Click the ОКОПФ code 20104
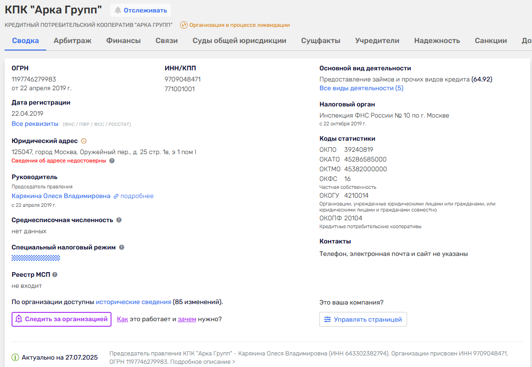Viewport: 532px width, 367px height. pos(353,218)
